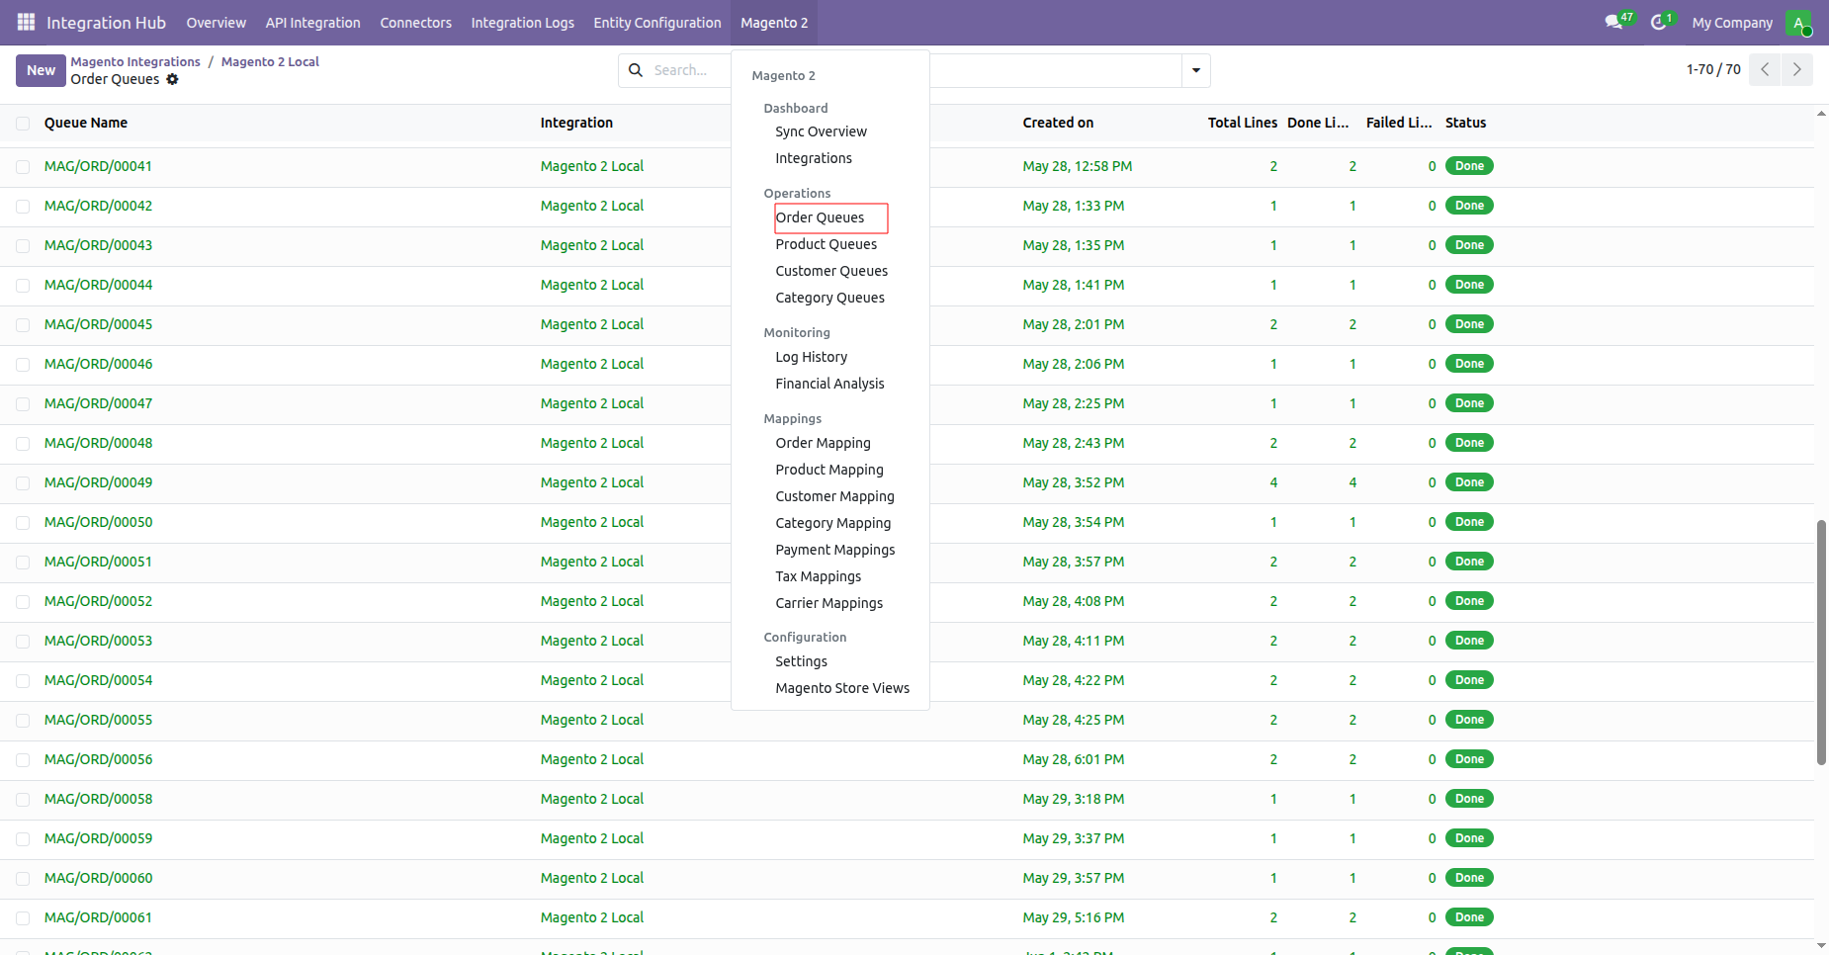Viewport: 1829px width, 955px height.
Task: Open the Magento 2 top menu
Action: coord(774,22)
